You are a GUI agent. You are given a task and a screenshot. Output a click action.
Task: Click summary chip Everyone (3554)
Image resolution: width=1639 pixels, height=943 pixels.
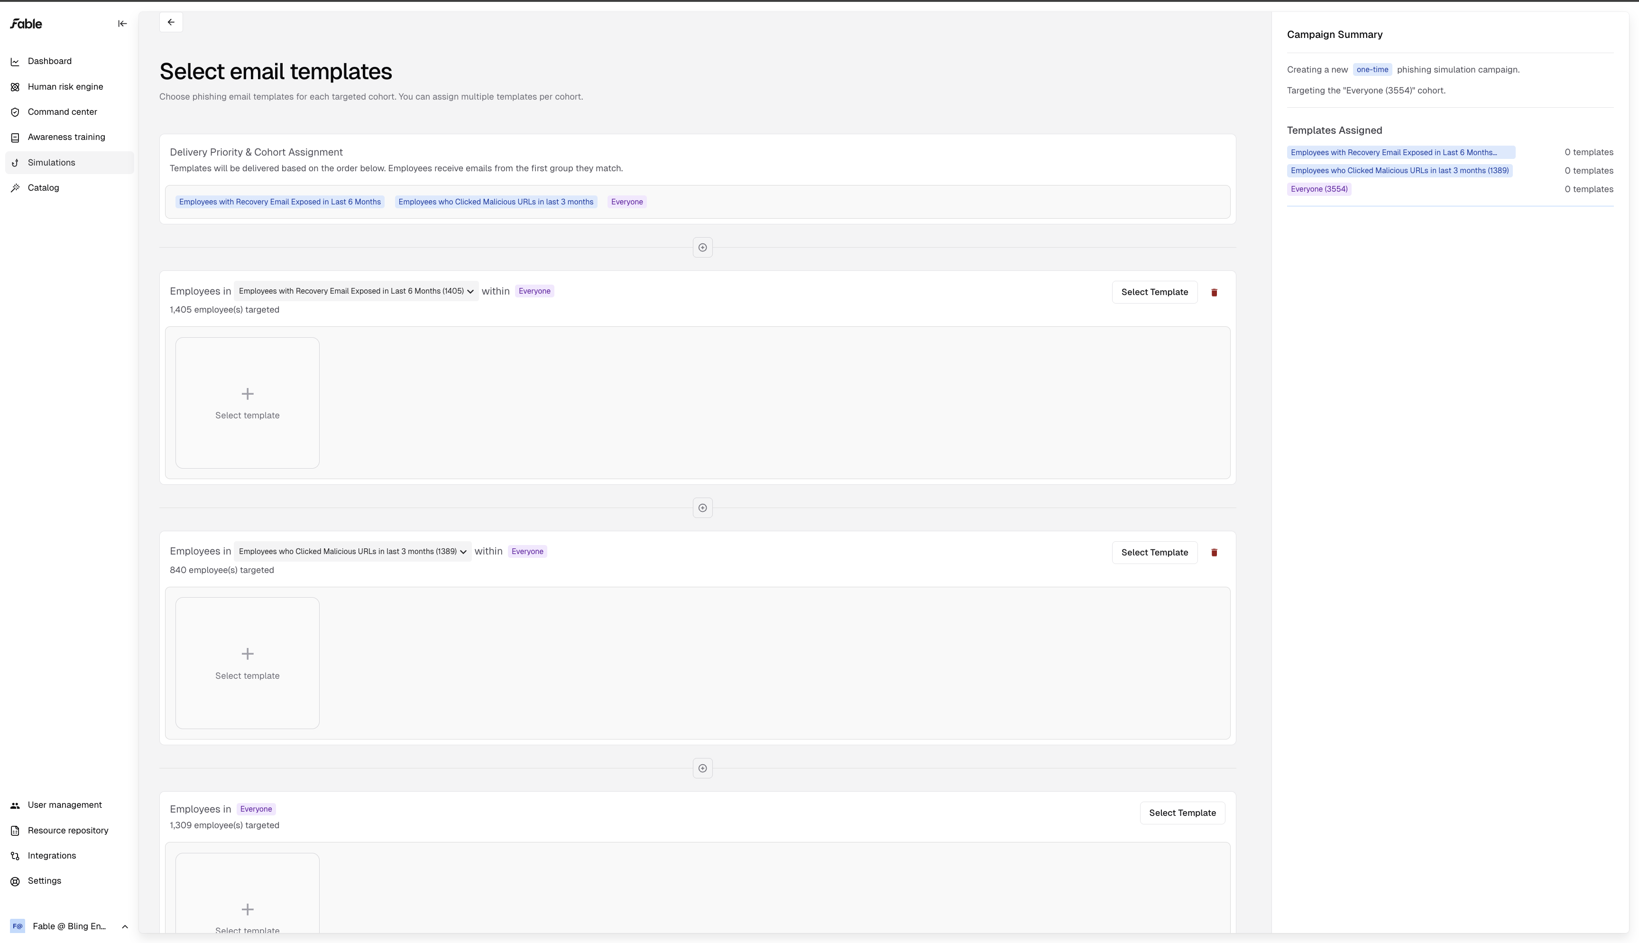pyautogui.click(x=1318, y=189)
